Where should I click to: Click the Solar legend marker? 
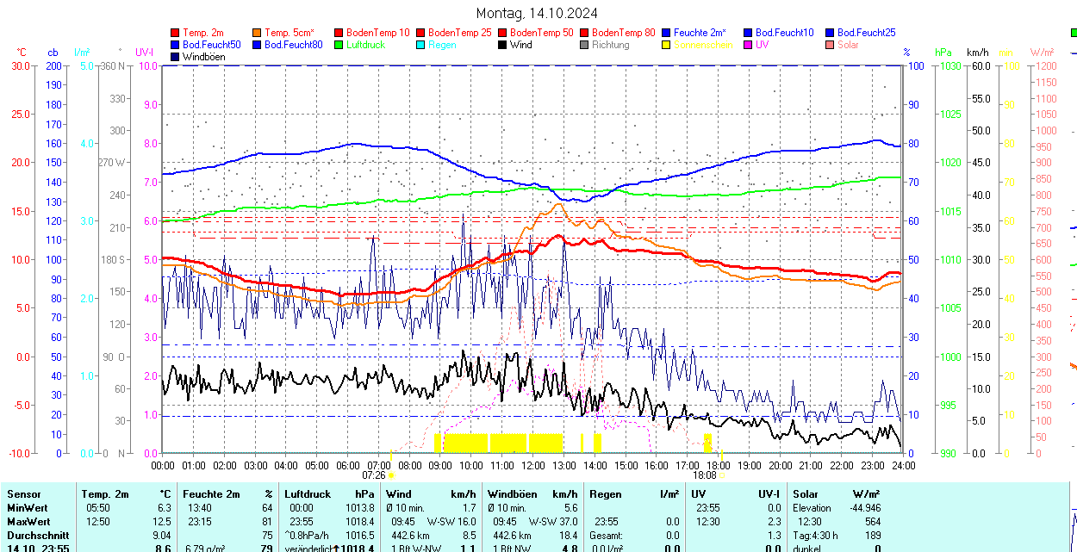pyautogui.click(x=831, y=45)
